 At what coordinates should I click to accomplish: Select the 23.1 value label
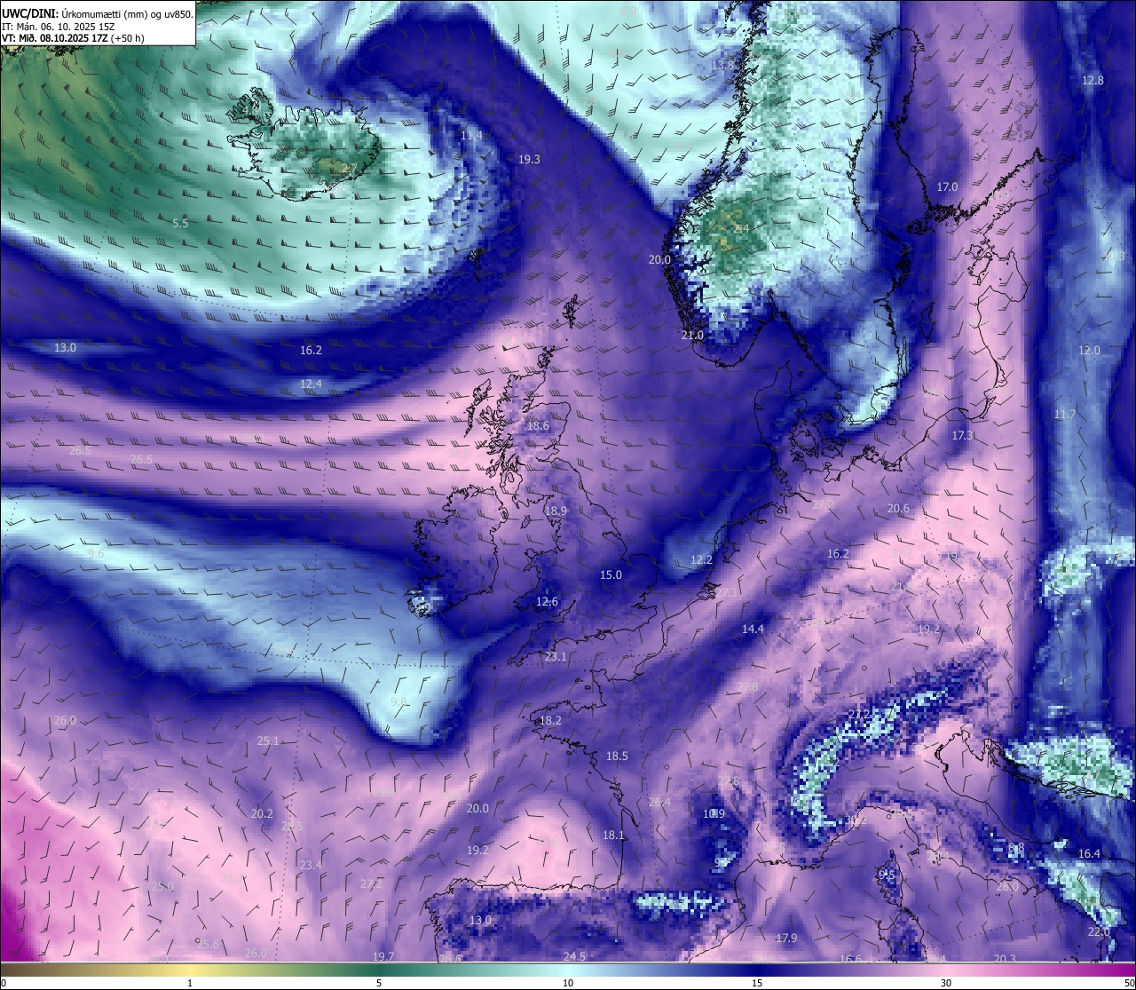[x=556, y=656]
